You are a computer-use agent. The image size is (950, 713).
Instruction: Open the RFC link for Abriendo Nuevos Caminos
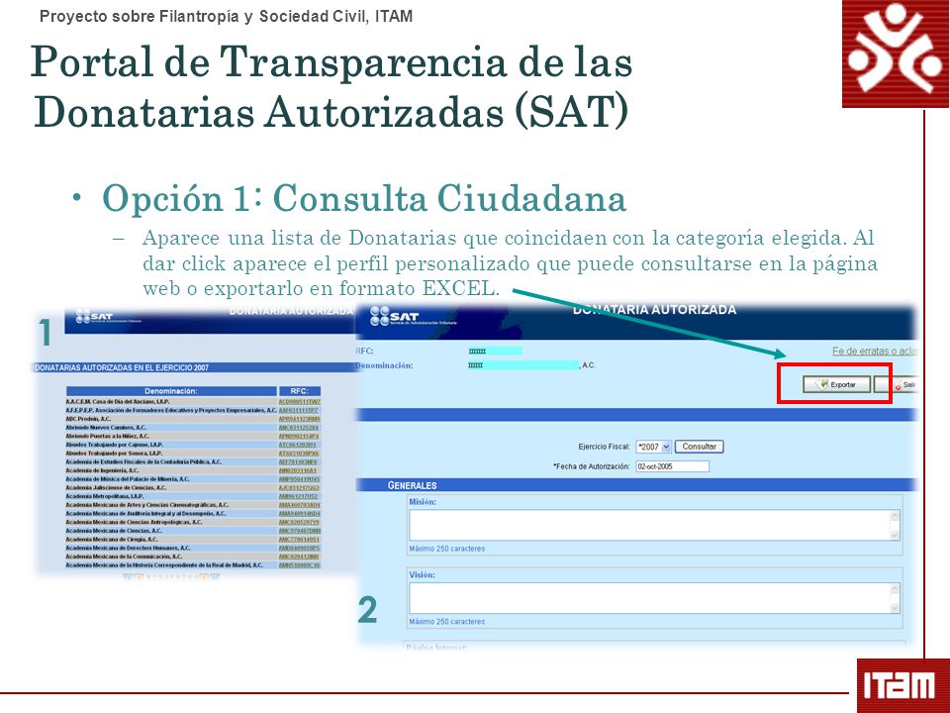[x=298, y=428]
